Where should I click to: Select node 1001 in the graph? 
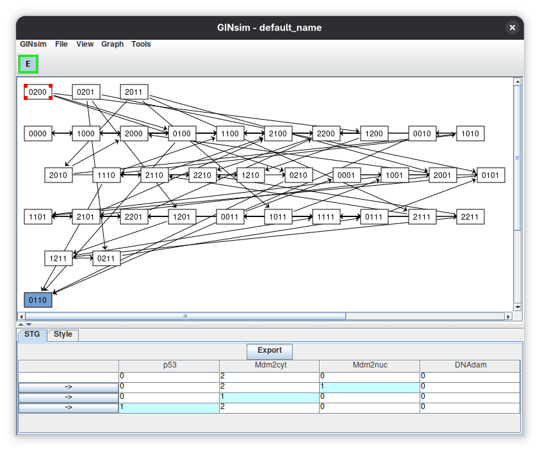tap(395, 175)
